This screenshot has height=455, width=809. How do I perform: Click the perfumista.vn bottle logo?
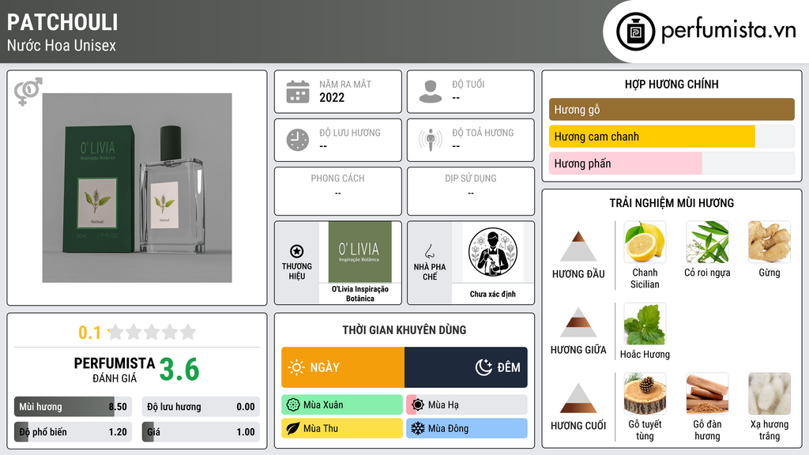coord(635,32)
